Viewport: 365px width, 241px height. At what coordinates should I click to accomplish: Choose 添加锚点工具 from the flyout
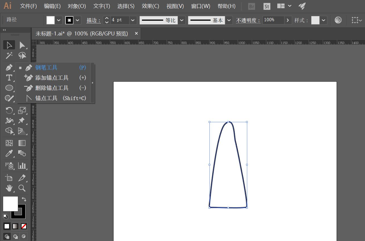point(52,78)
